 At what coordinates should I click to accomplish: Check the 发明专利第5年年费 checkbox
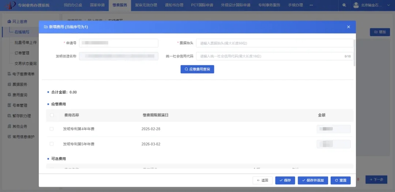52,144
